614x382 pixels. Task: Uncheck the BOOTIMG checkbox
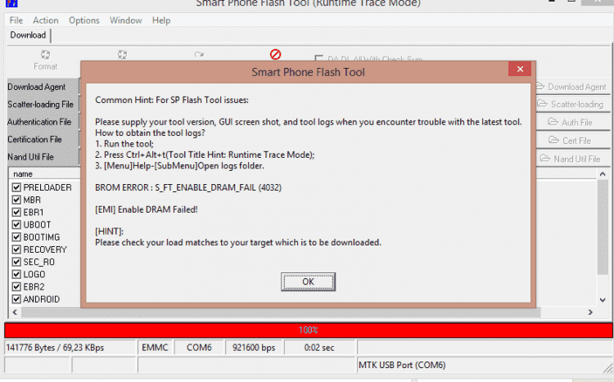point(16,237)
